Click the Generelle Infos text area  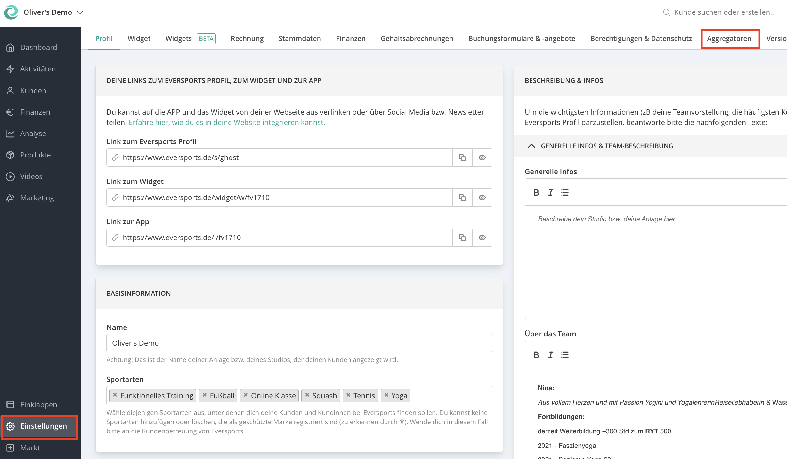tap(656, 262)
